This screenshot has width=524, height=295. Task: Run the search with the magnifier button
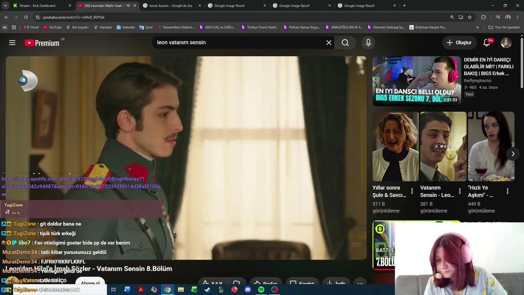(x=345, y=43)
